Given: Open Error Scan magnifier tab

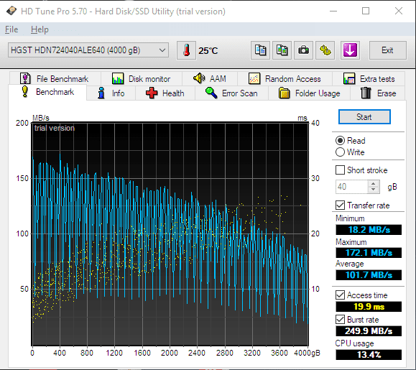Looking at the screenshot, I should [231, 93].
